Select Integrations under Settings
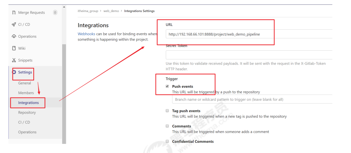The width and height of the screenshot is (351, 153). (29, 103)
